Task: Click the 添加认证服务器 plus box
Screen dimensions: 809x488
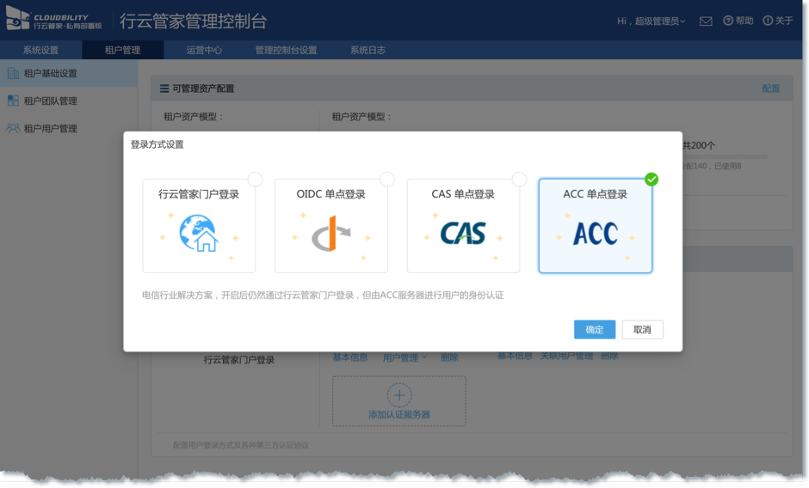Action: [x=398, y=401]
